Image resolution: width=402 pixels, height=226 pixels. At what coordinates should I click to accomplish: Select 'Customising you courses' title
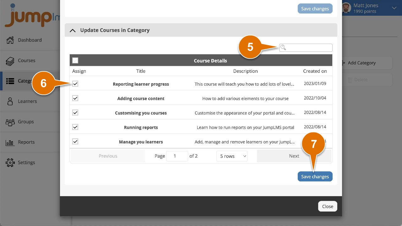141,113
